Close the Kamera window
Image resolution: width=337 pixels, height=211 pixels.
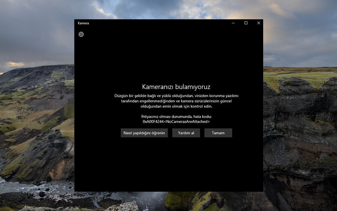coord(258,23)
